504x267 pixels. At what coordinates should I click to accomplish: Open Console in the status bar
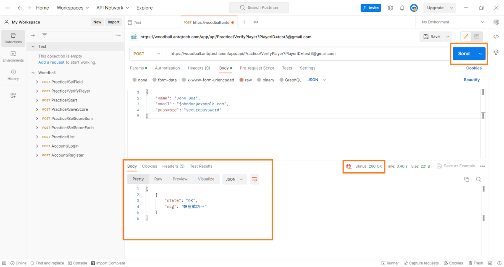(x=77, y=263)
